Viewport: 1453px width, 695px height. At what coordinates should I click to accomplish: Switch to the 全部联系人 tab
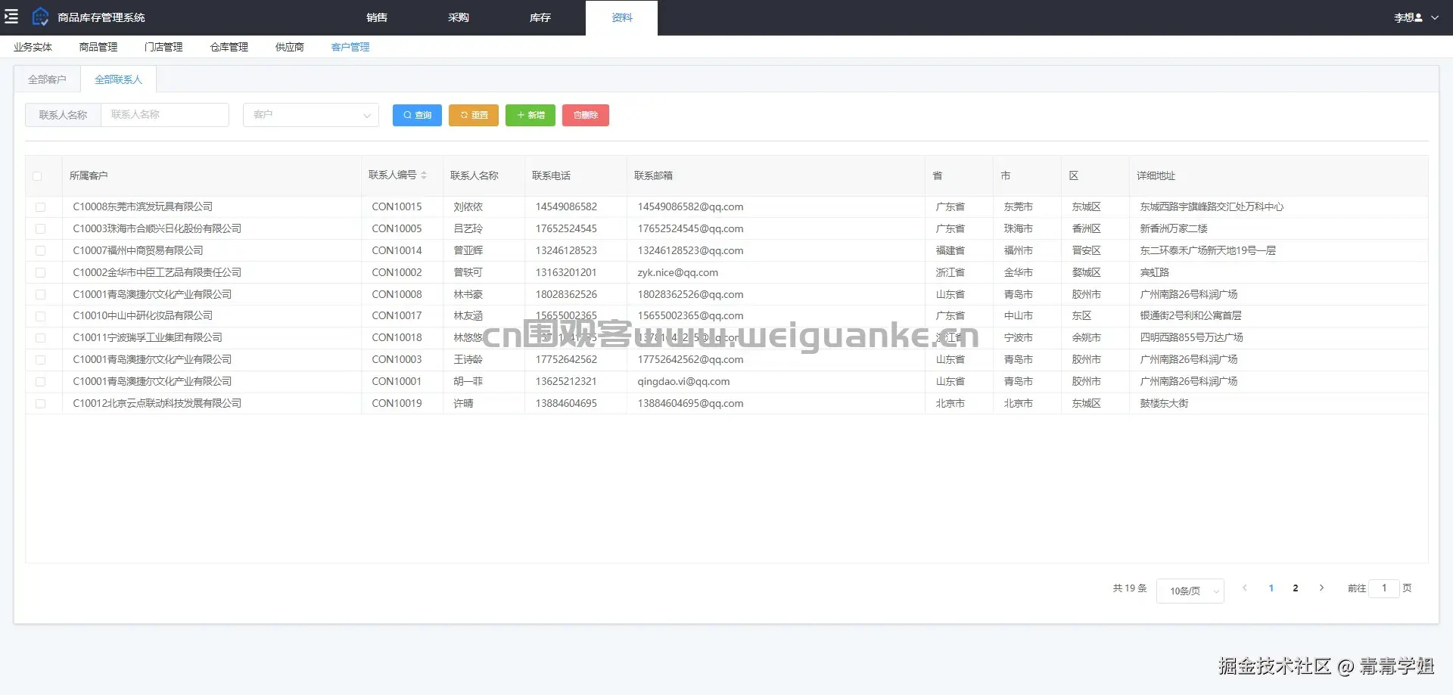(x=118, y=79)
